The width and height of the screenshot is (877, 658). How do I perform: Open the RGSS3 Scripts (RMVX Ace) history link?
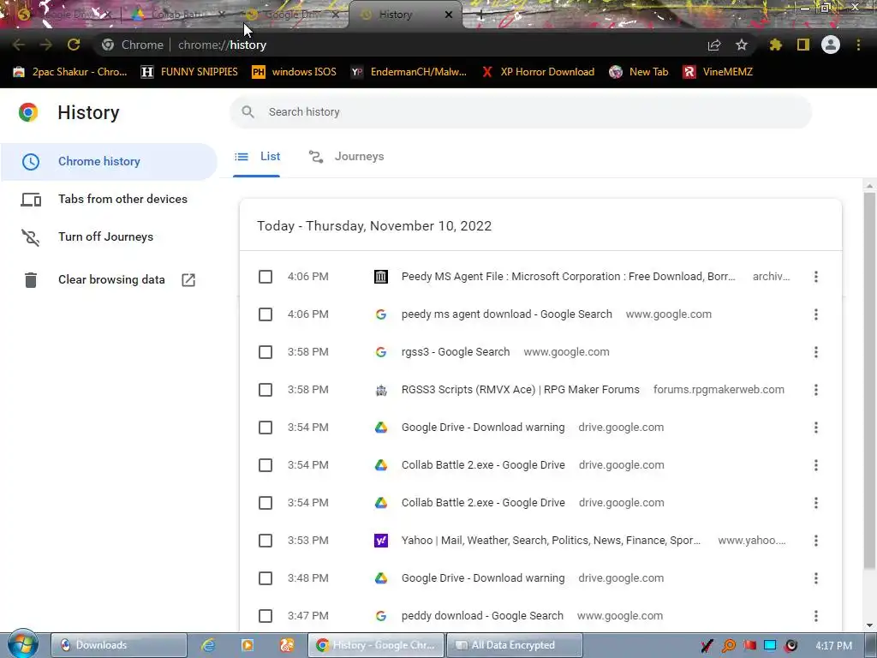click(520, 390)
